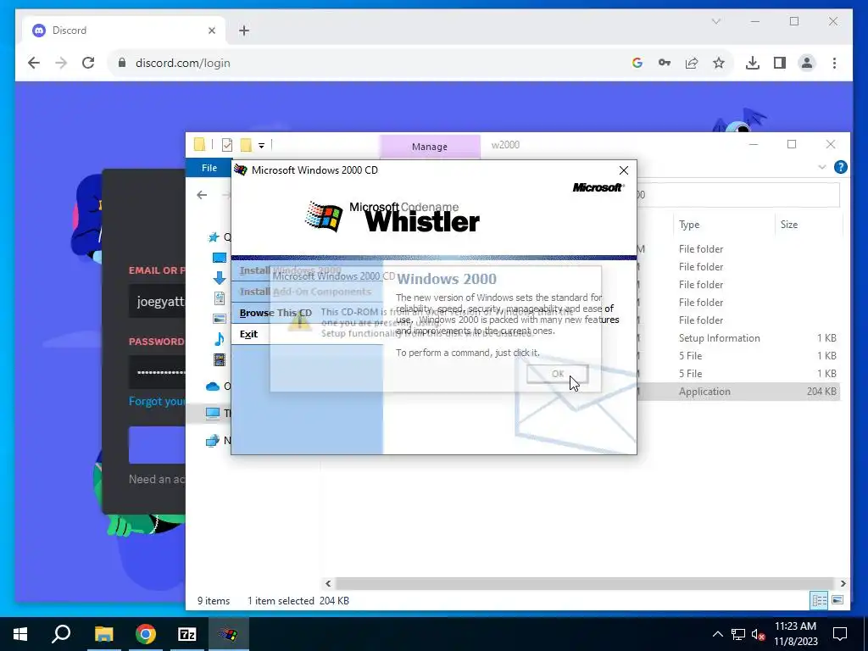Sort by Size column header

[789, 225]
